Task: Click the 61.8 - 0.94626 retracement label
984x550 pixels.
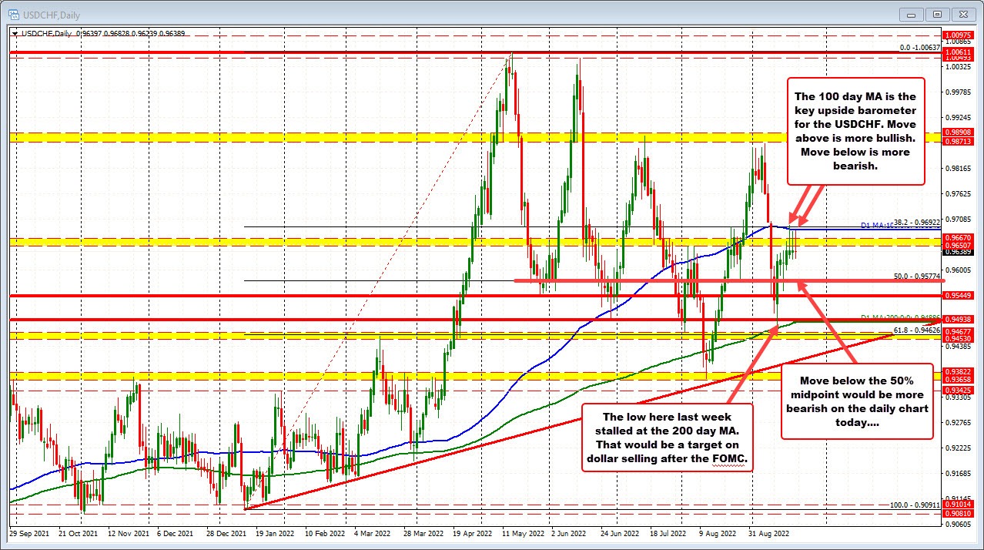Action: (x=916, y=330)
